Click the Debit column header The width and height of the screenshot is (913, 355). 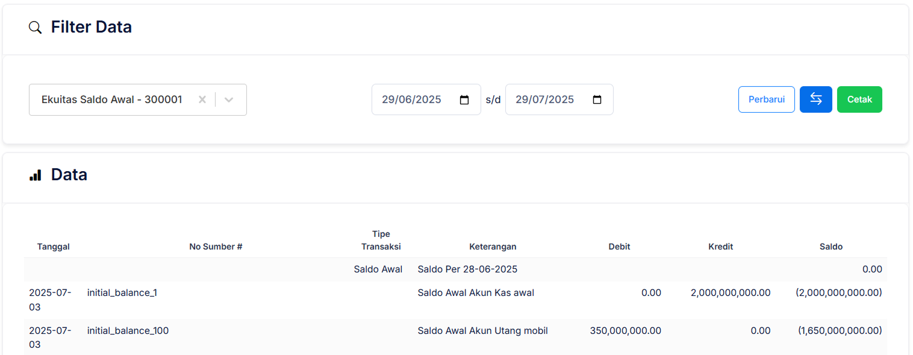pyautogui.click(x=619, y=247)
